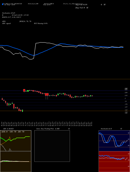
Task: Click the last green candle of the first downtrend
Action: coord(22,111)
